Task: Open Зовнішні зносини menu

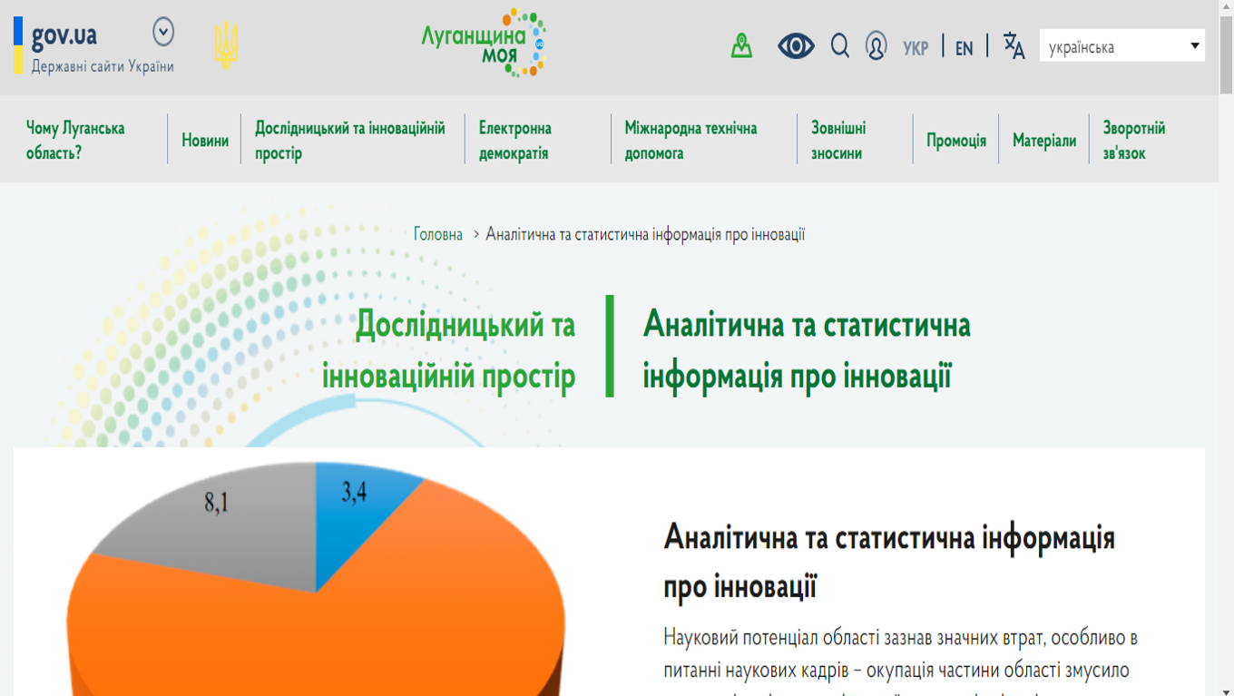Action: point(838,141)
